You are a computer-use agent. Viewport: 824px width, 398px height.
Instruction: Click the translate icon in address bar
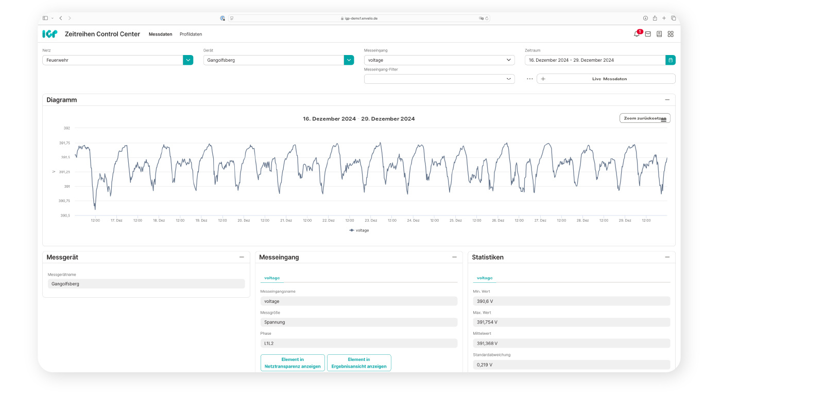(481, 18)
